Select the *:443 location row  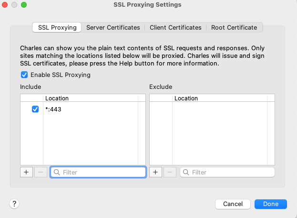coord(83,109)
